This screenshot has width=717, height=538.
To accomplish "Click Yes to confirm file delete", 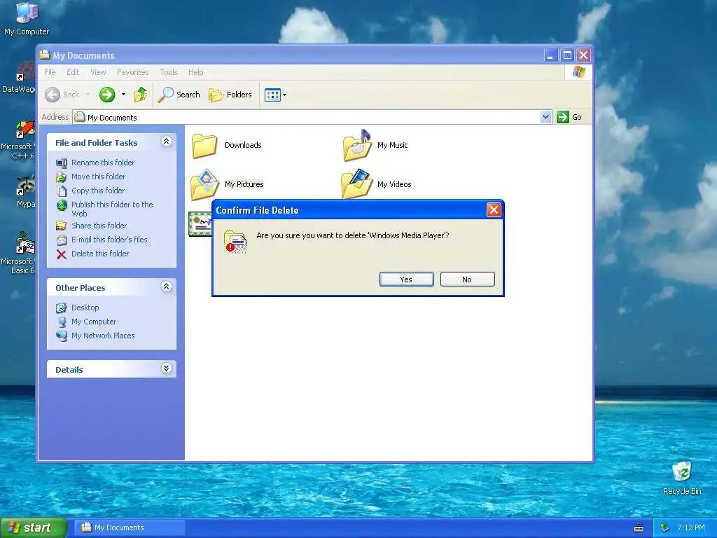I will point(407,279).
